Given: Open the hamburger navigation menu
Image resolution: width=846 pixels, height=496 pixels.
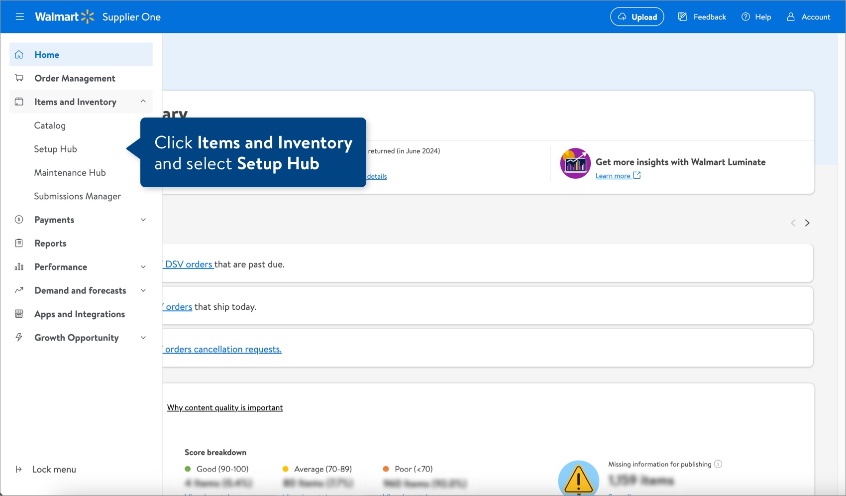Looking at the screenshot, I should click(x=20, y=16).
